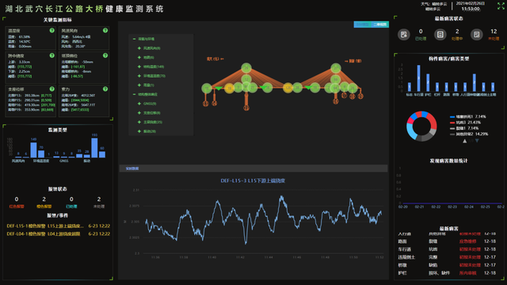
Task: Click the status icon beside wind speed (风速风向) card
Action: tap(105, 30)
